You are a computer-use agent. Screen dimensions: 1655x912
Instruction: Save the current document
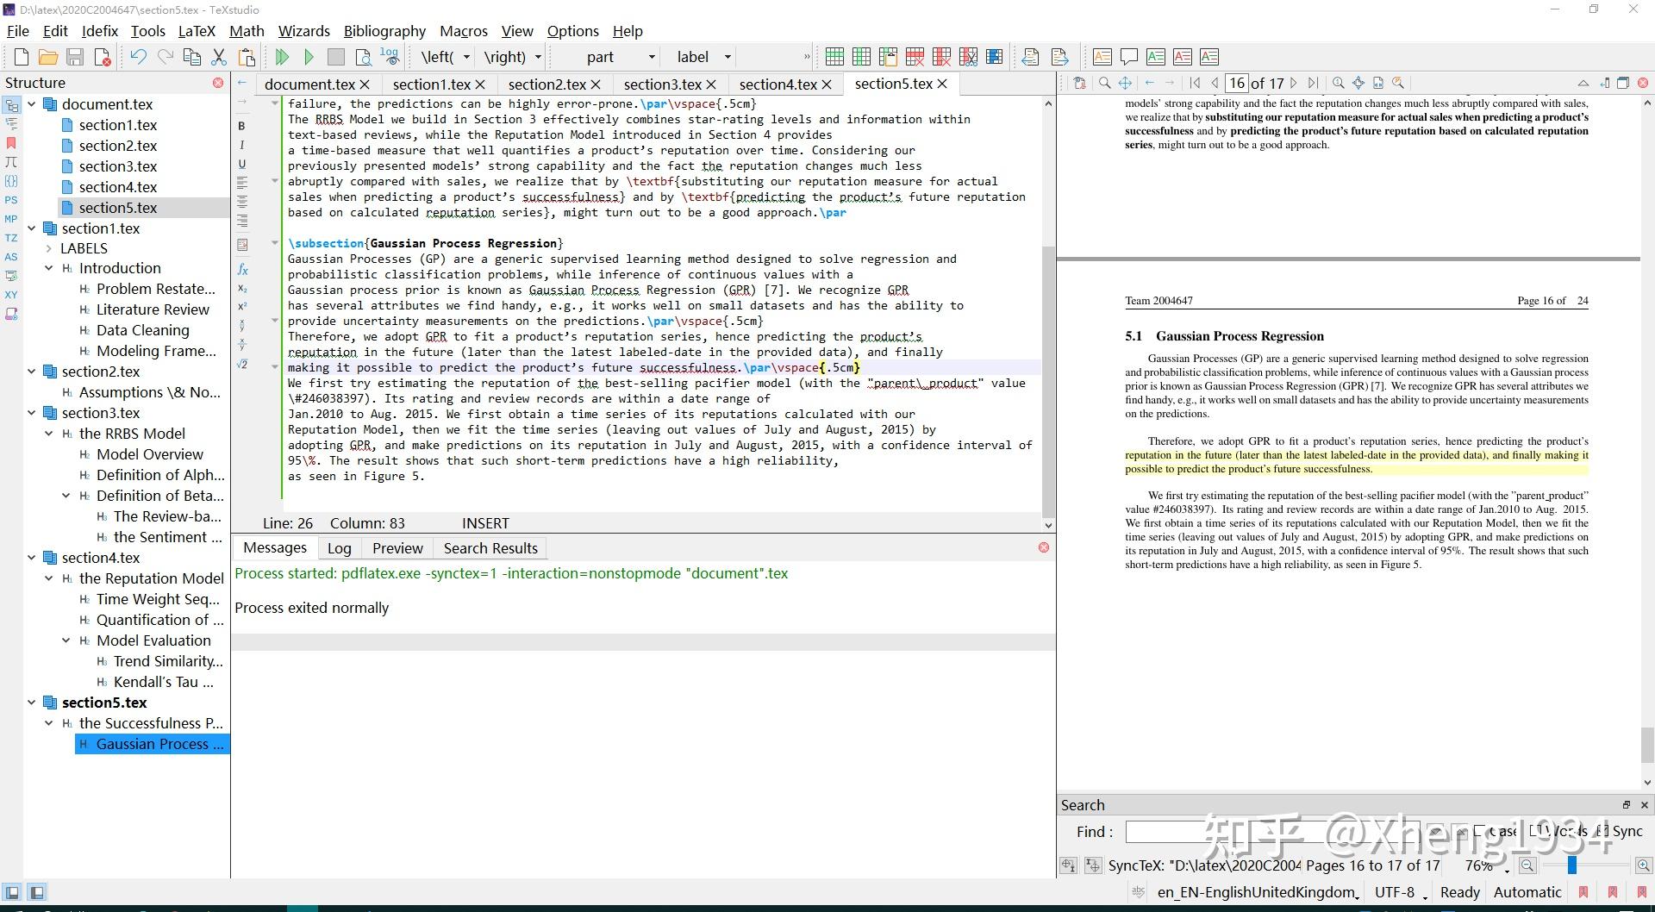76,57
